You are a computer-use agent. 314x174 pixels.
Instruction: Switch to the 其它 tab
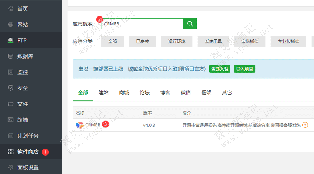point(227,93)
